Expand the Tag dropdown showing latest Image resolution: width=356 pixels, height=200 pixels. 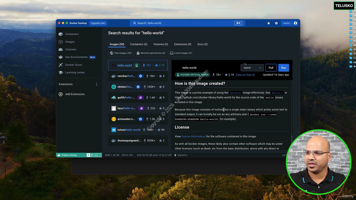click(x=252, y=68)
